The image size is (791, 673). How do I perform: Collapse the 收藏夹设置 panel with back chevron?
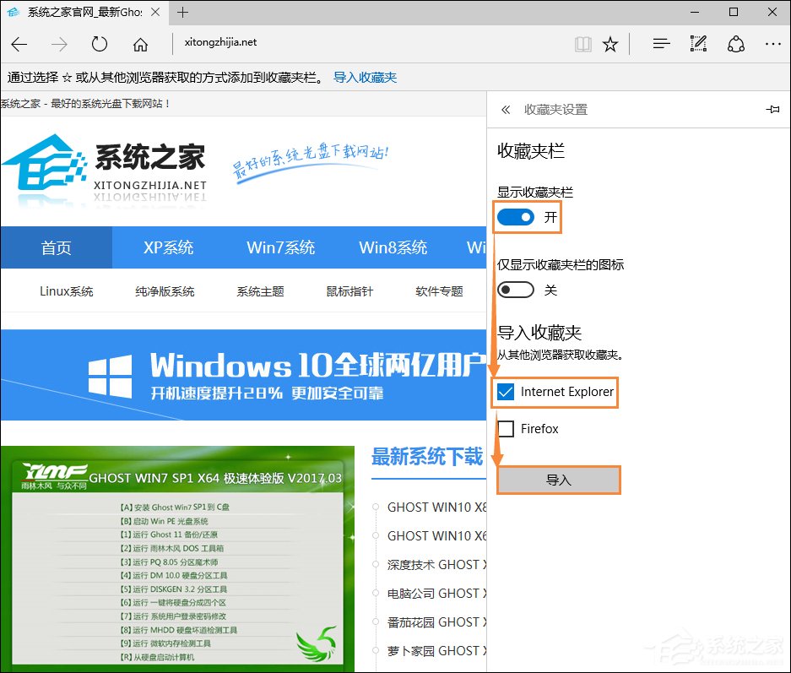point(507,110)
